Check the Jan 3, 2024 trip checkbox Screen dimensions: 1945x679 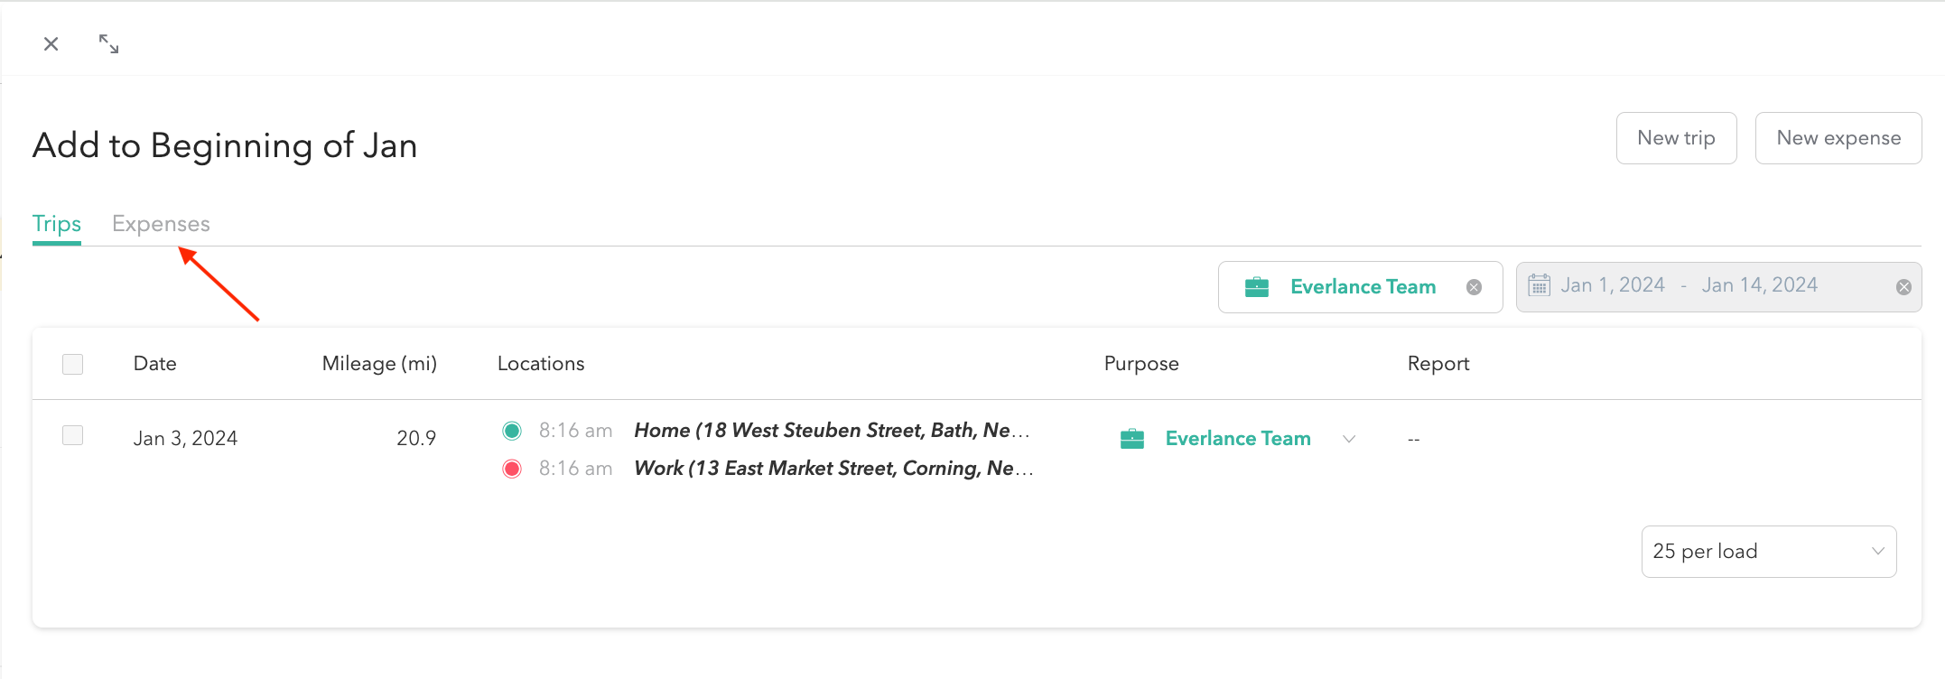coord(73,436)
